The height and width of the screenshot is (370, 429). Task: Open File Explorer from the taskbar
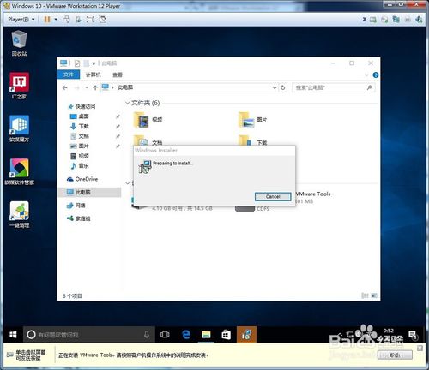206,334
